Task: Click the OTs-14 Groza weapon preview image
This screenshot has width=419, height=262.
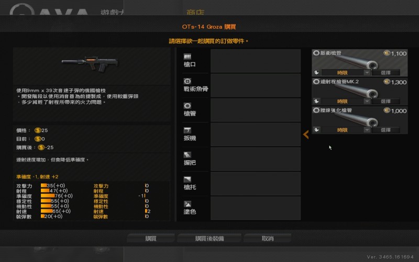Action: click(90, 64)
